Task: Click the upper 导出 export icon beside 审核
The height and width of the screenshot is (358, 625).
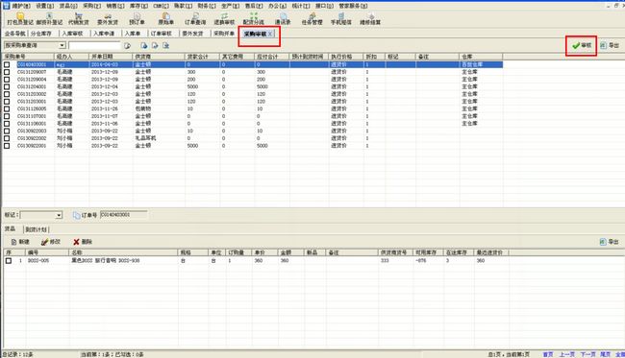Action: [603, 46]
